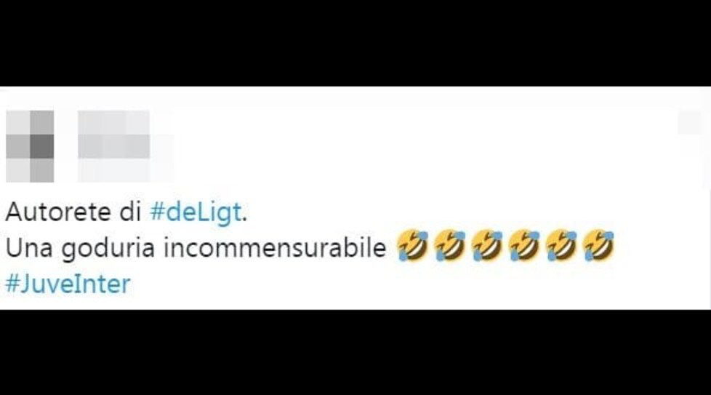
Task: Open the #deLigt hashtag
Action: coord(196,212)
